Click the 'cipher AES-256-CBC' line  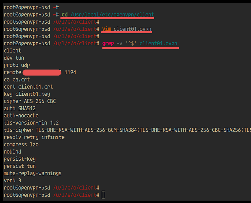(30, 101)
